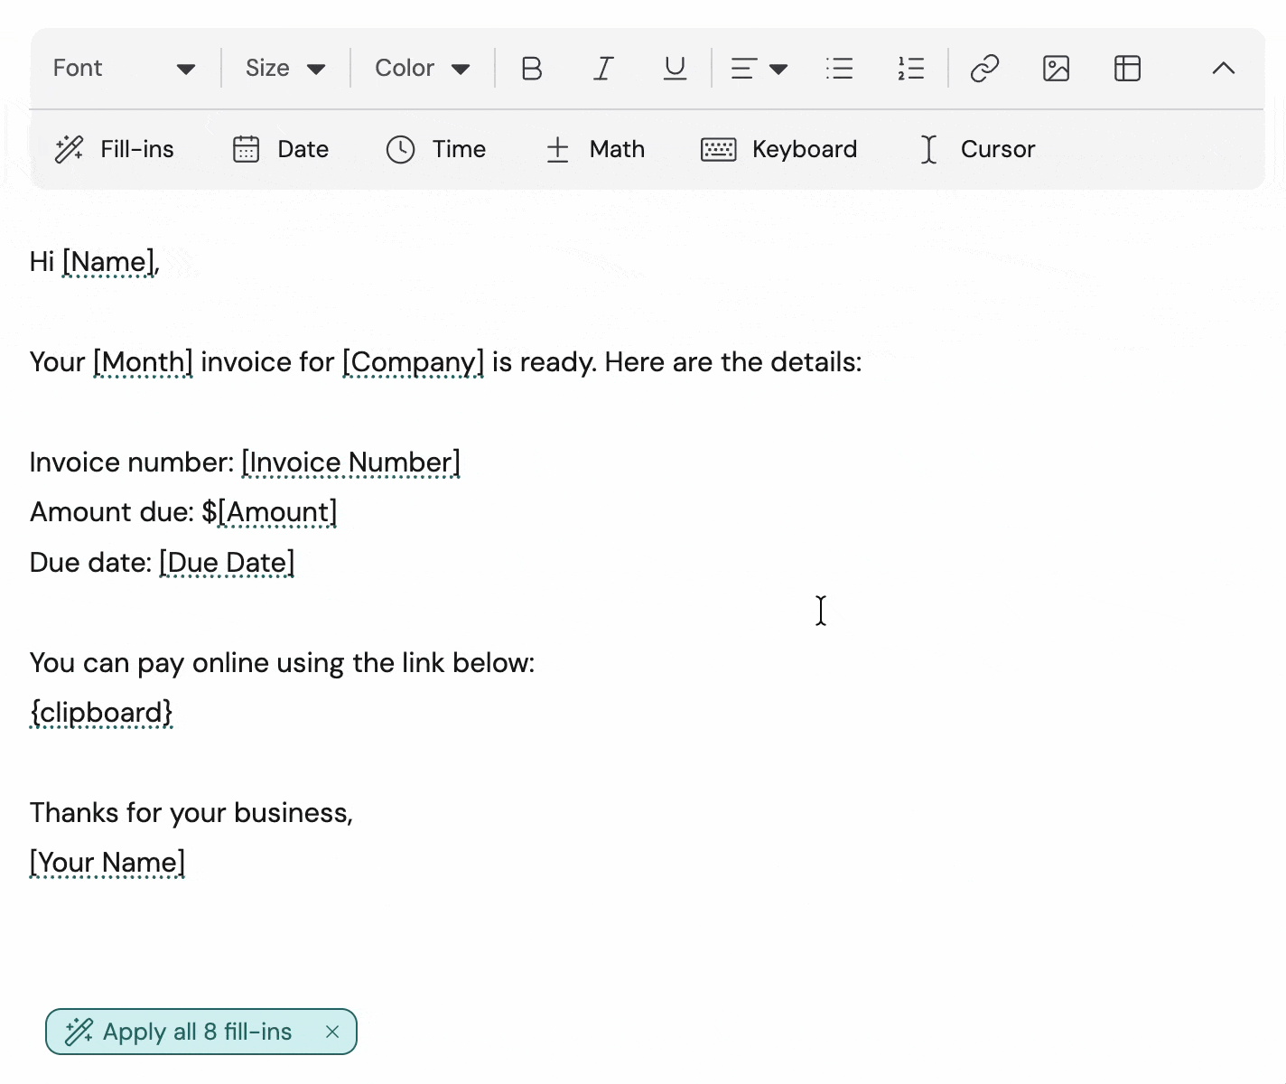Insert a Date command
Screen dimensions: 1286x1084
[x=281, y=149]
